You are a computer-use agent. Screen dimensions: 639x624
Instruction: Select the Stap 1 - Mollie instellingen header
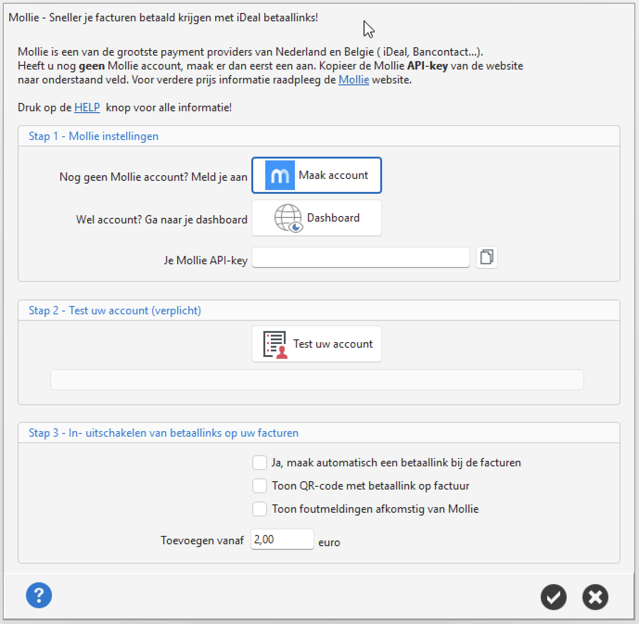point(94,136)
